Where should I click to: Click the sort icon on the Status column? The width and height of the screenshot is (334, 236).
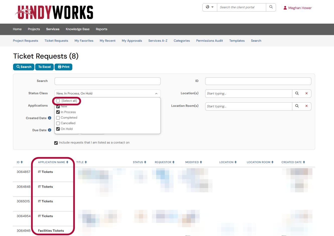pyautogui.click(x=145, y=162)
